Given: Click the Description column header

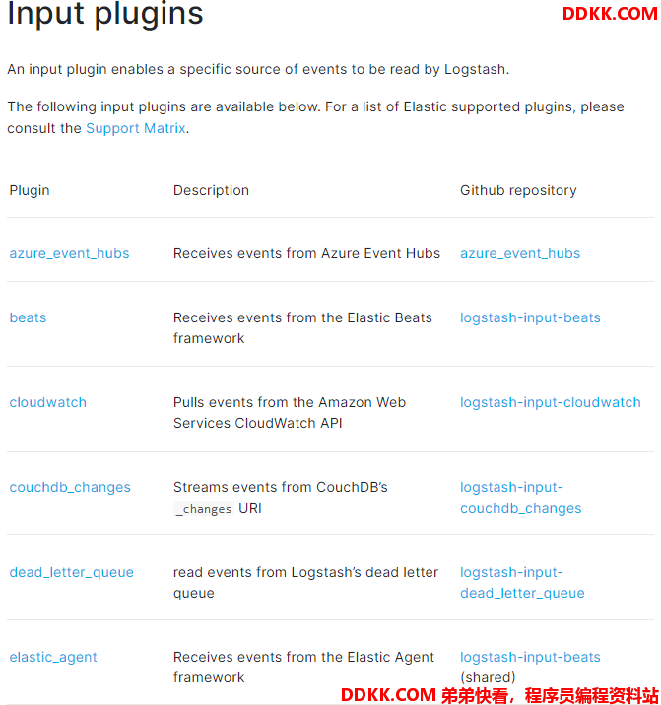Looking at the screenshot, I should (211, 190).
